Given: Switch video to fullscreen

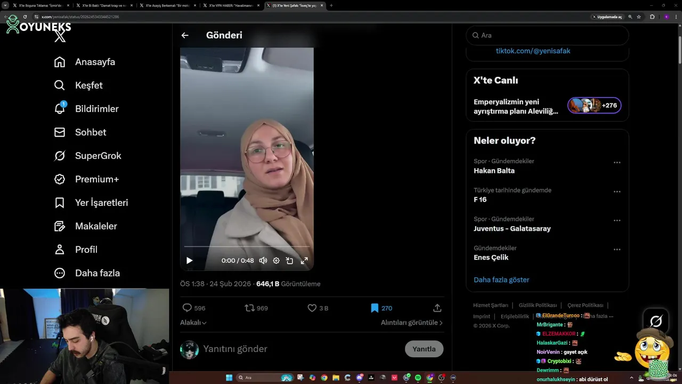Looking at the screenshot, I should tap(304, 261).
